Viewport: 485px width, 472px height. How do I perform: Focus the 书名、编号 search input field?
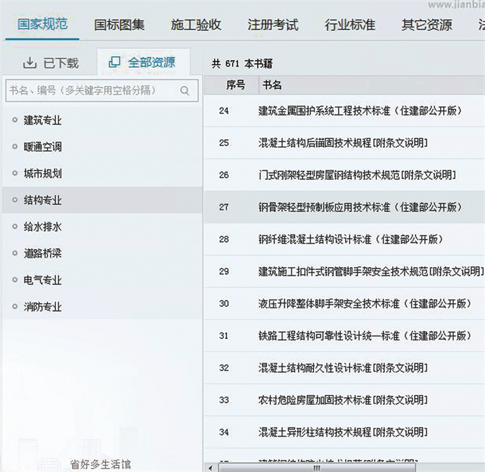[90, 90]
